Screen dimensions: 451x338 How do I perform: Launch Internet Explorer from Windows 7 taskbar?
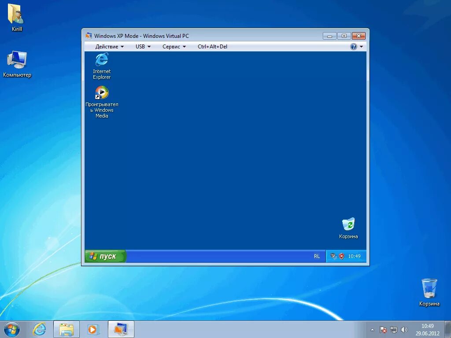pyautogui.click(x=39, y=329)
